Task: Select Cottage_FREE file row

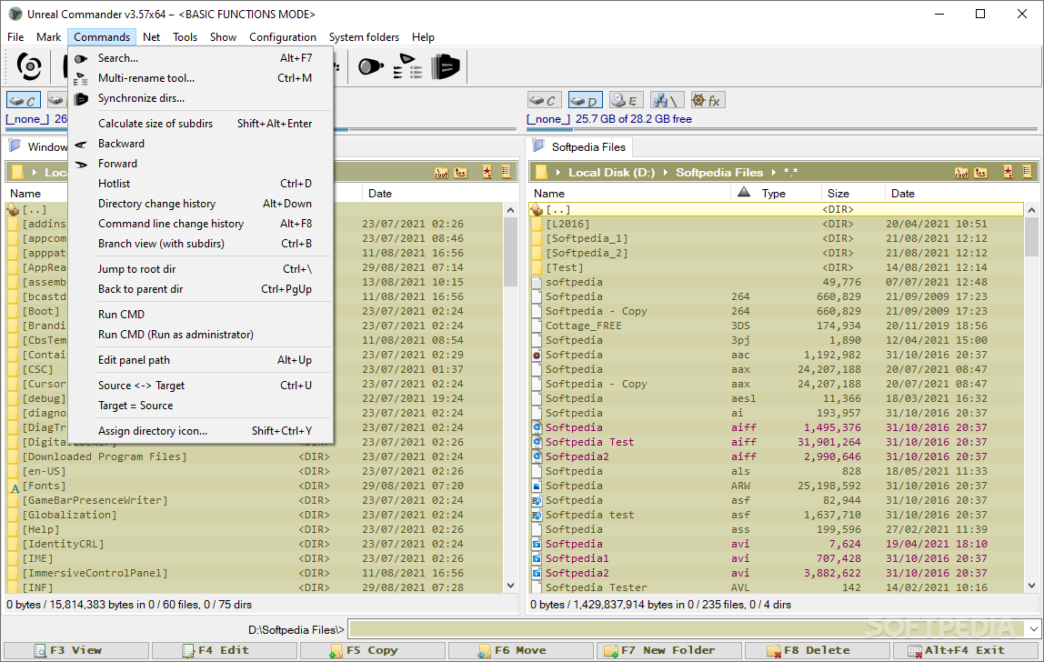Action: (x=777, y=326)
